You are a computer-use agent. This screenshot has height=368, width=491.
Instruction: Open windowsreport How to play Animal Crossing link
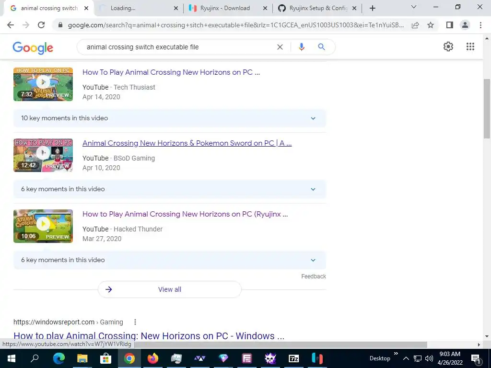pyautogui.click(x=149, y=336)
